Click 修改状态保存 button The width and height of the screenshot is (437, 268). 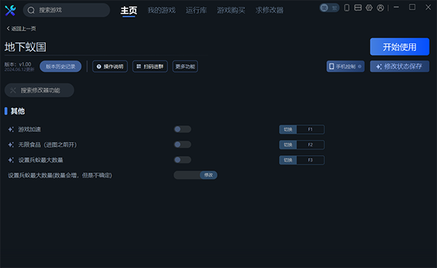(399, 66)
